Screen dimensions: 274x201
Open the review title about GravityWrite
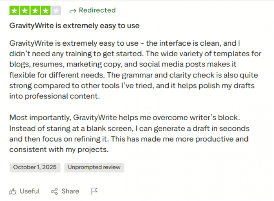tap(74, 26)
